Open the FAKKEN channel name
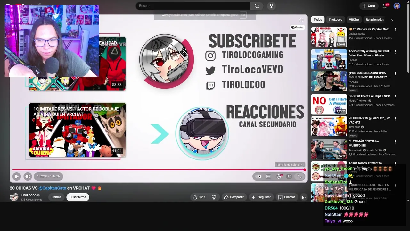 pos(353,82)
